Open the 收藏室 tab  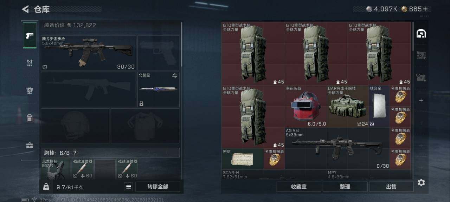click(x=299, y=187)
